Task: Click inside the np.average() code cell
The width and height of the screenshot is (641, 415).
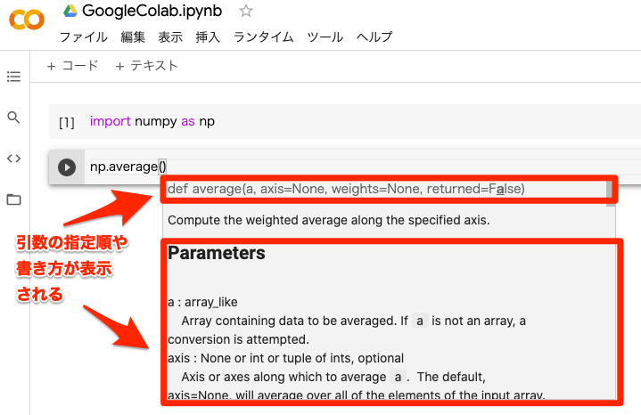Action: 357,167
